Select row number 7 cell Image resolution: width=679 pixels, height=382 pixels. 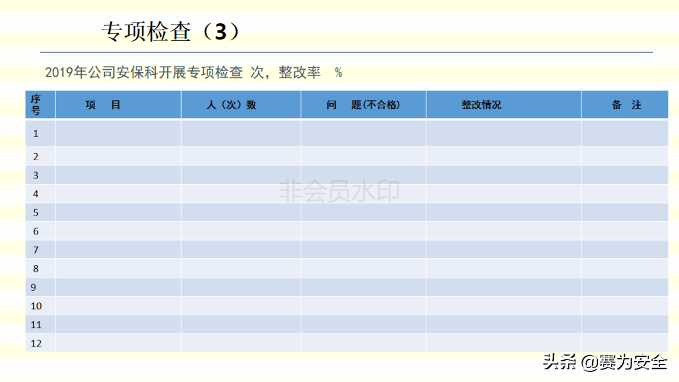pyautogui.click(x=40, y=249)
